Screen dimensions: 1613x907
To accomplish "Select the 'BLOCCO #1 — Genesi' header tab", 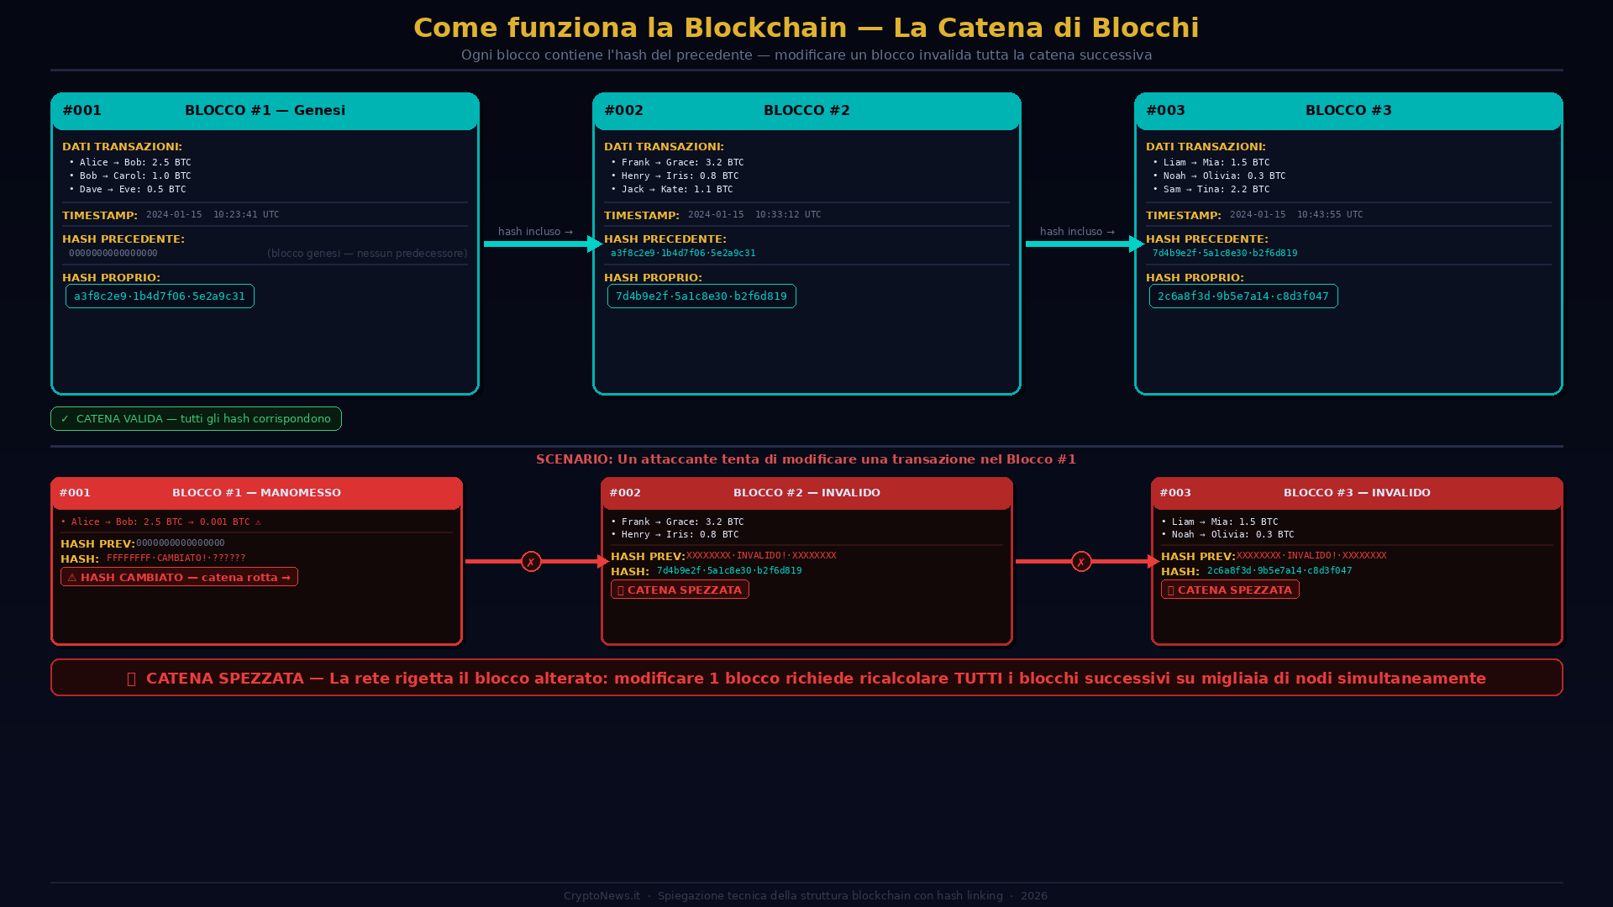I will tap(265, 110).
